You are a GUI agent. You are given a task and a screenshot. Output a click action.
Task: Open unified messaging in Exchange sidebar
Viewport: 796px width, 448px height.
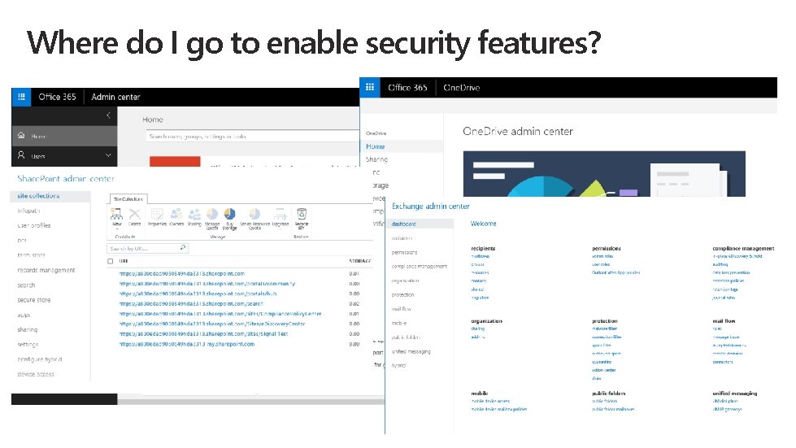[411, 351]
